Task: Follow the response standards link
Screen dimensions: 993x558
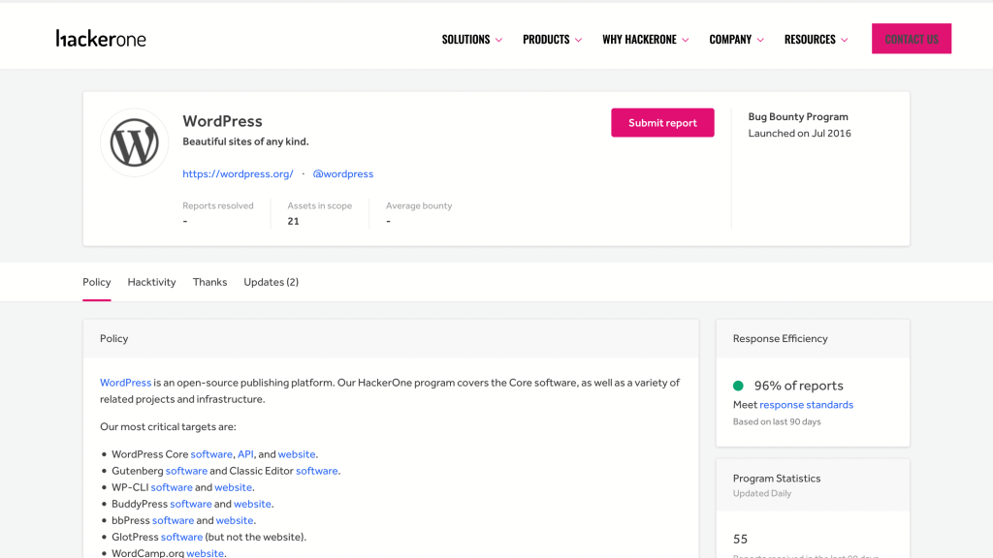Action: click(x=806, y=405)
